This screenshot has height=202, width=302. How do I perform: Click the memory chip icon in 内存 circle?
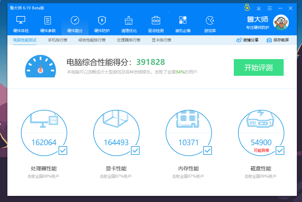click(x=188, y=119)
